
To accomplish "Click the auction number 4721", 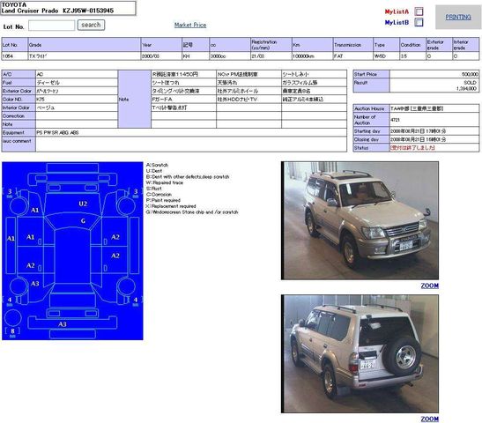I will coord(395,120).
